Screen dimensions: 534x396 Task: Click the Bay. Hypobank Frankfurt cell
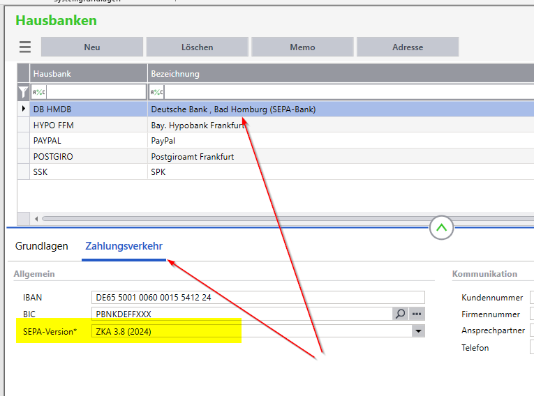(x=341, y=125)
